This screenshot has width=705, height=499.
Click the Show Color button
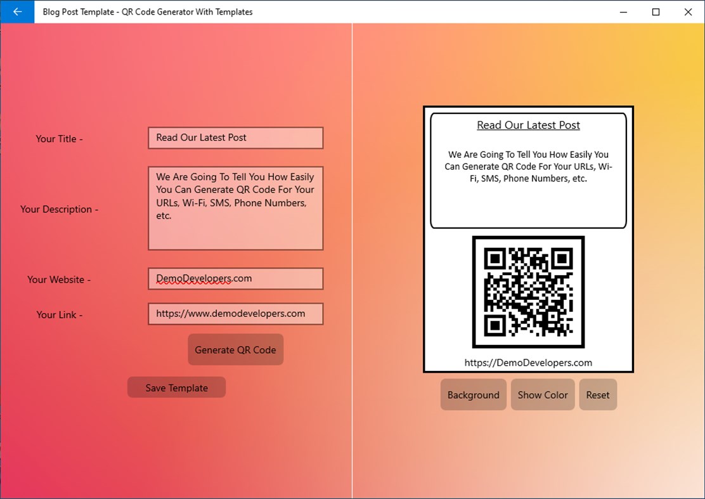(543, 395)
